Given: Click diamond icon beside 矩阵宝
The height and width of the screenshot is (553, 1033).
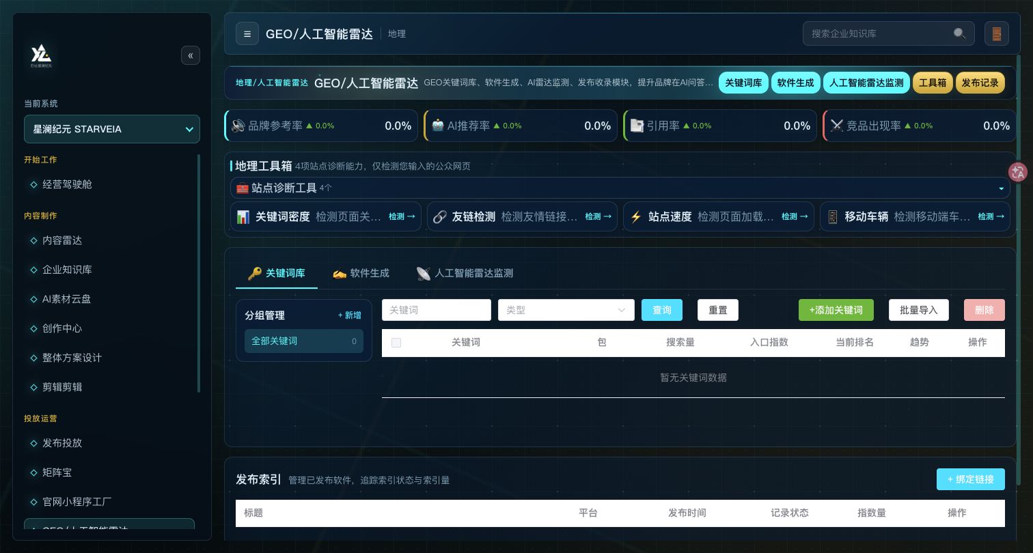Looking at the screenshot, I should tap(33, 472).
